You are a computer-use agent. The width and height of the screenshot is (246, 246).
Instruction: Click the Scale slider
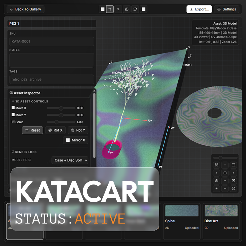(x=61, y=122)
